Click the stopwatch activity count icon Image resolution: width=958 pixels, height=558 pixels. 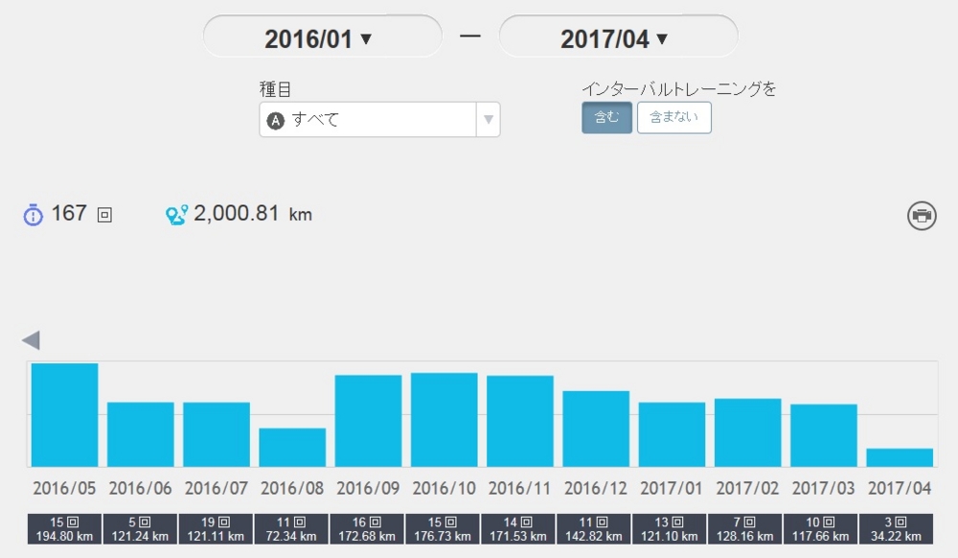pos(33,215)
